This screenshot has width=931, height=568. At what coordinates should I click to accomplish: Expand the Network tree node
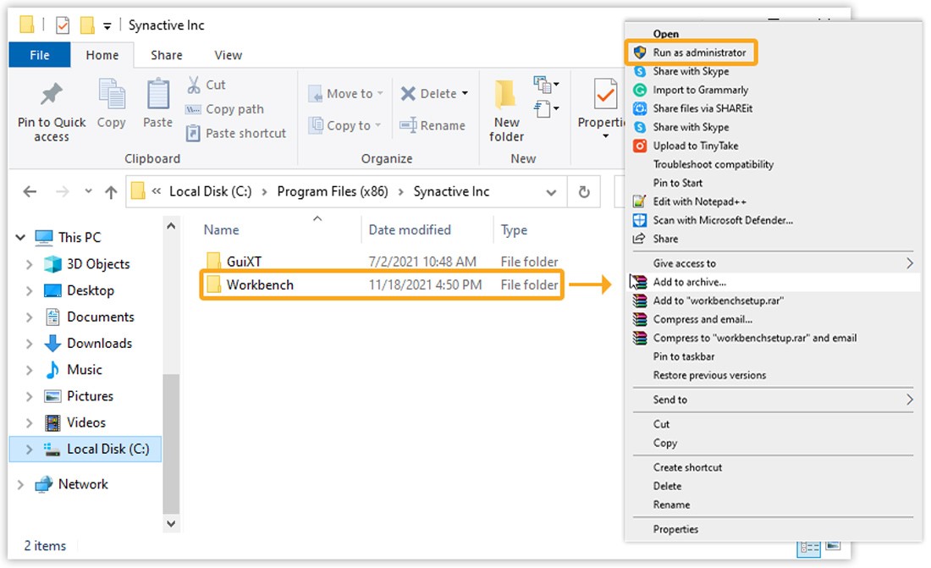click(21, 484)
